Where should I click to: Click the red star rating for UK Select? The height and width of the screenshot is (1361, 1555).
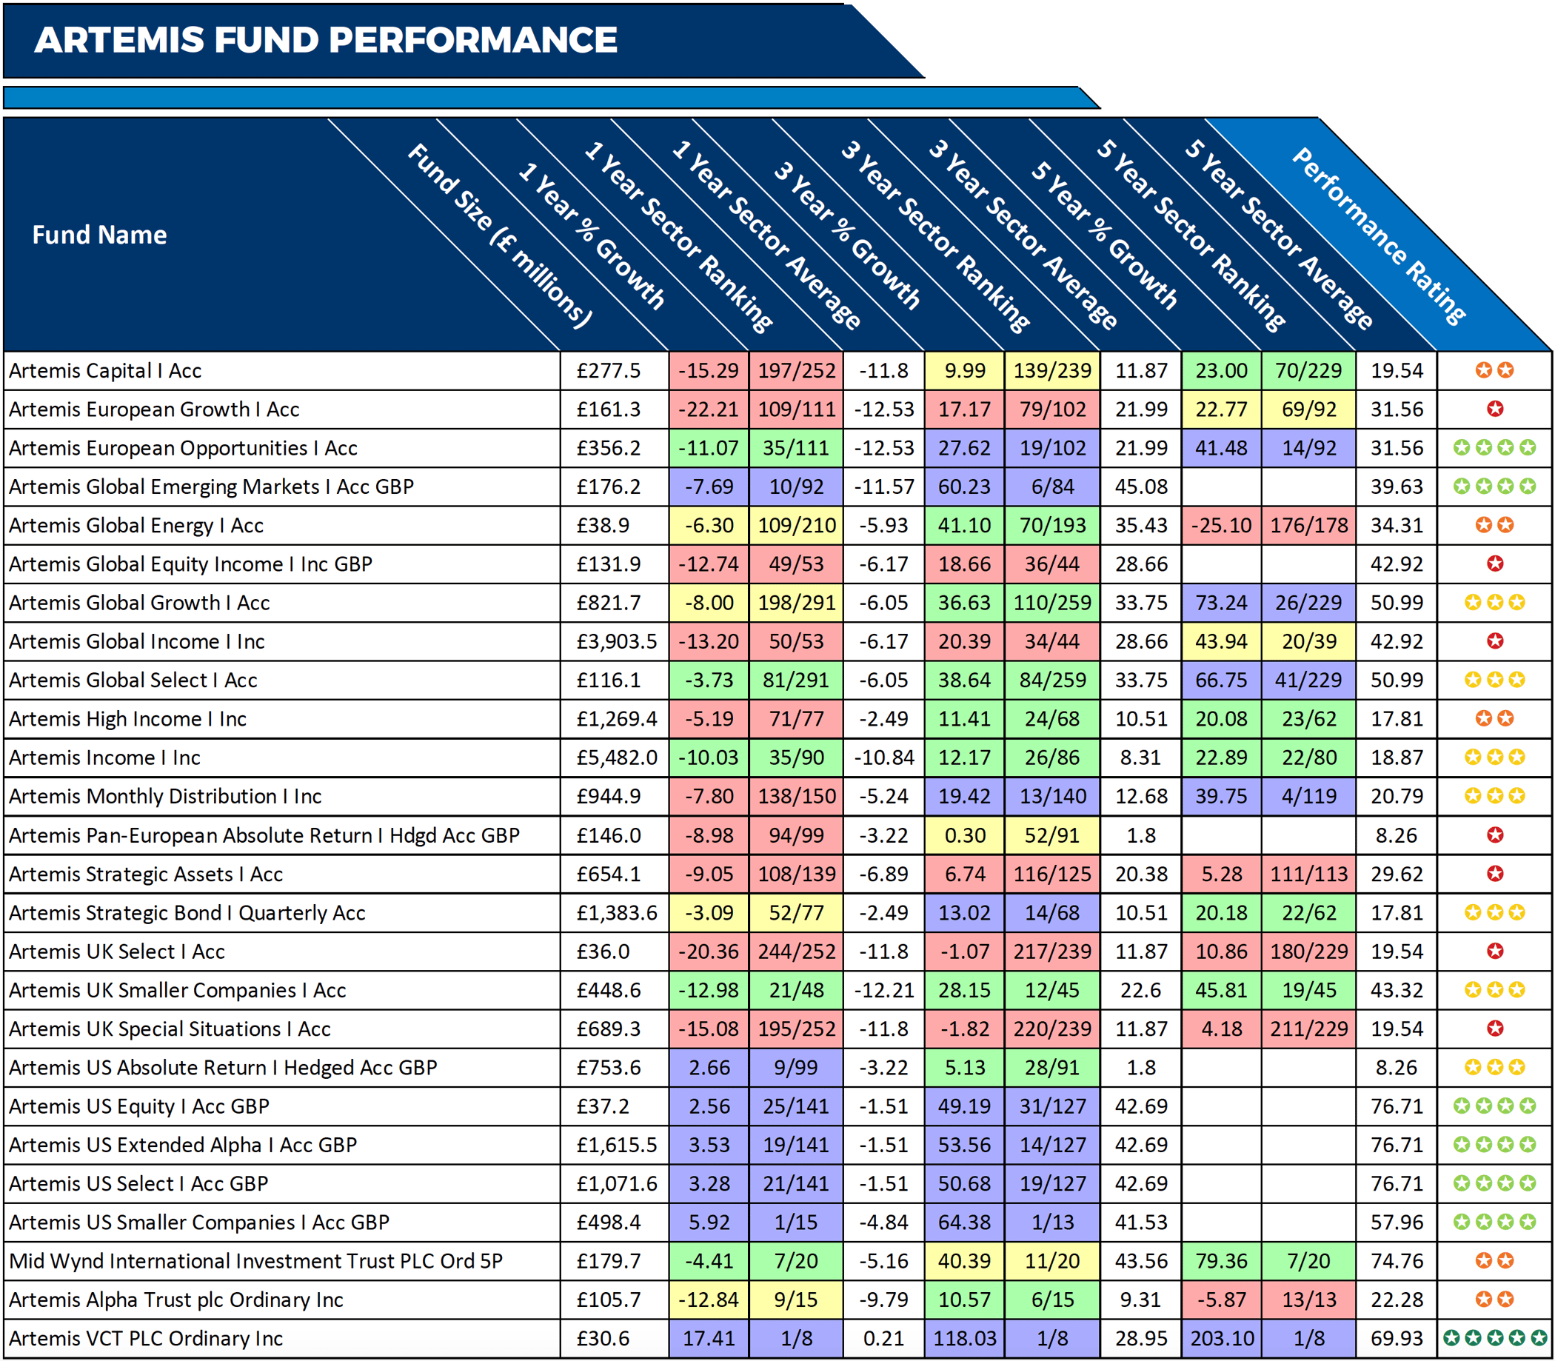[x=1495, y=952]
